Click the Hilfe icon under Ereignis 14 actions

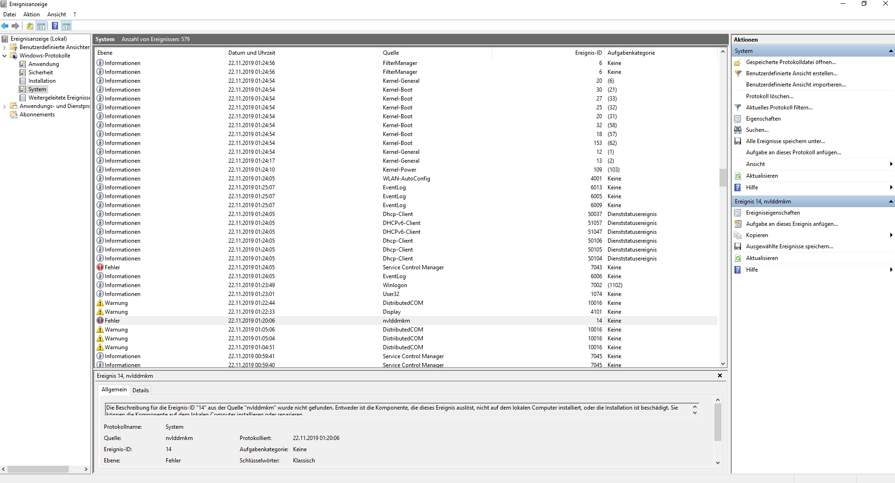click(738, 270)
